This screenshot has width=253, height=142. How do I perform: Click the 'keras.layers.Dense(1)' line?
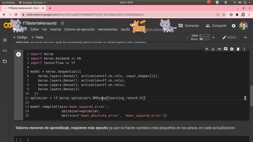tap(59, 89)
